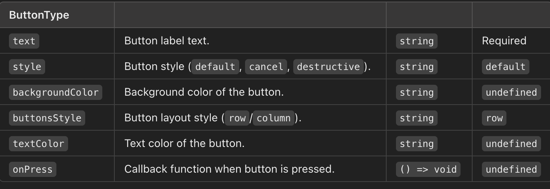Click the style property name
The width and height of the screenshot is (550, 189).
(27, 66)
